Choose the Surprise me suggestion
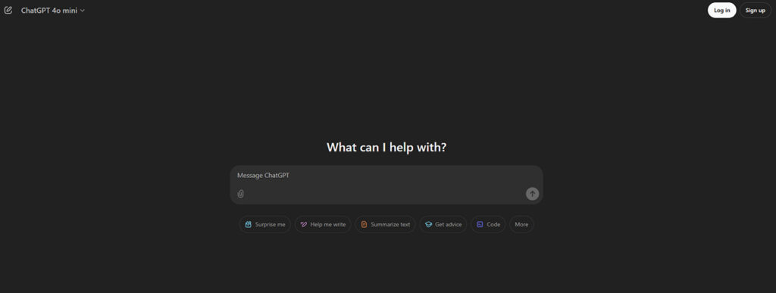This screenshot has width=776, height=293. [x=264, y=224]
